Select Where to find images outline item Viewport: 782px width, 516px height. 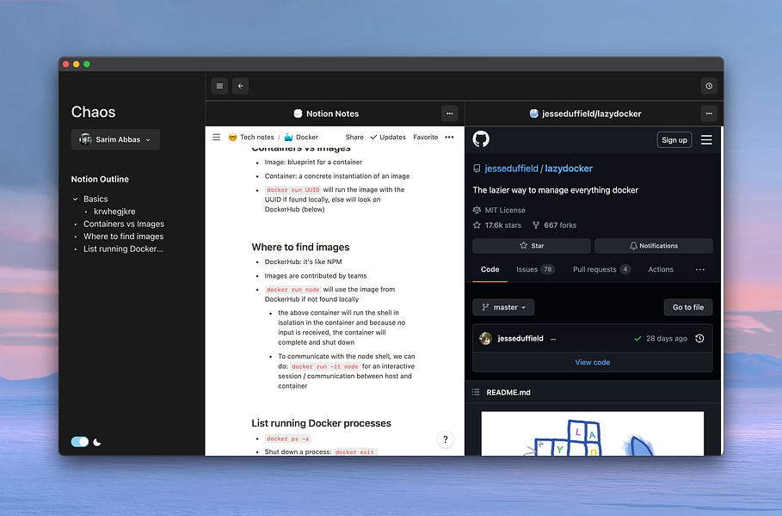click(123, 236)
